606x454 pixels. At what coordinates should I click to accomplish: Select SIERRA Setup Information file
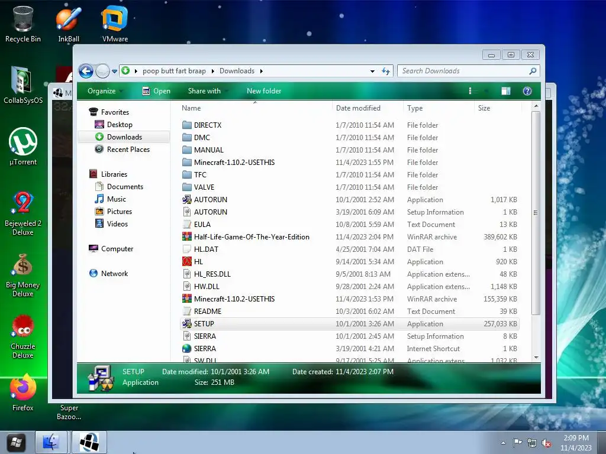[350, 336]
